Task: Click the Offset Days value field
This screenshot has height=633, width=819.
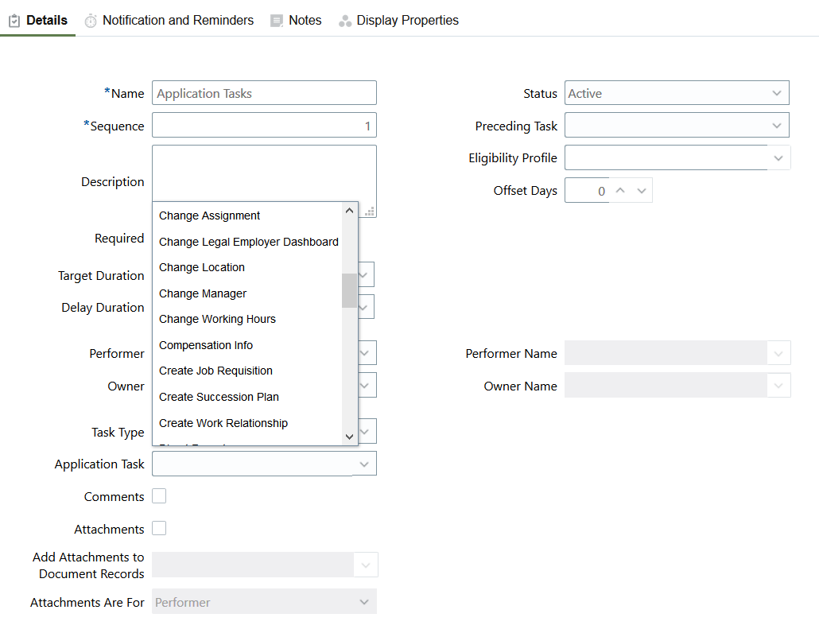Action: (x=587, y=191)
